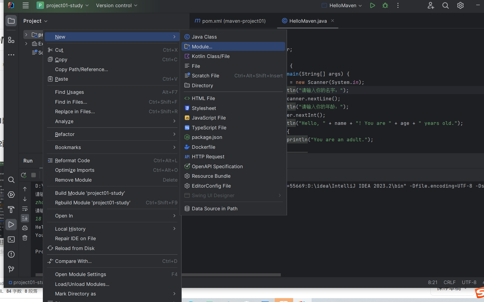
Task: Expand Mark Directory as submenu
Action: (113, 294)
